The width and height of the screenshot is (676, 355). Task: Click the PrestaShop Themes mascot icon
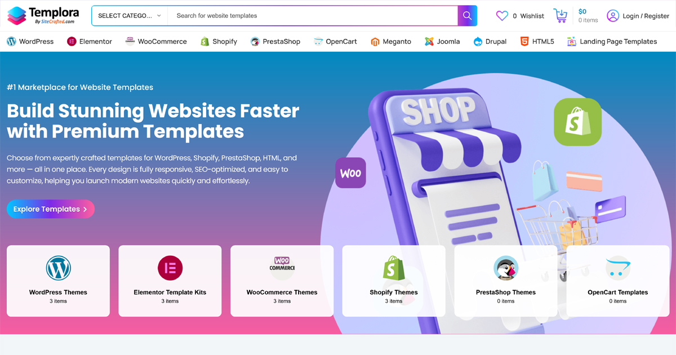(x=506, y=268)
